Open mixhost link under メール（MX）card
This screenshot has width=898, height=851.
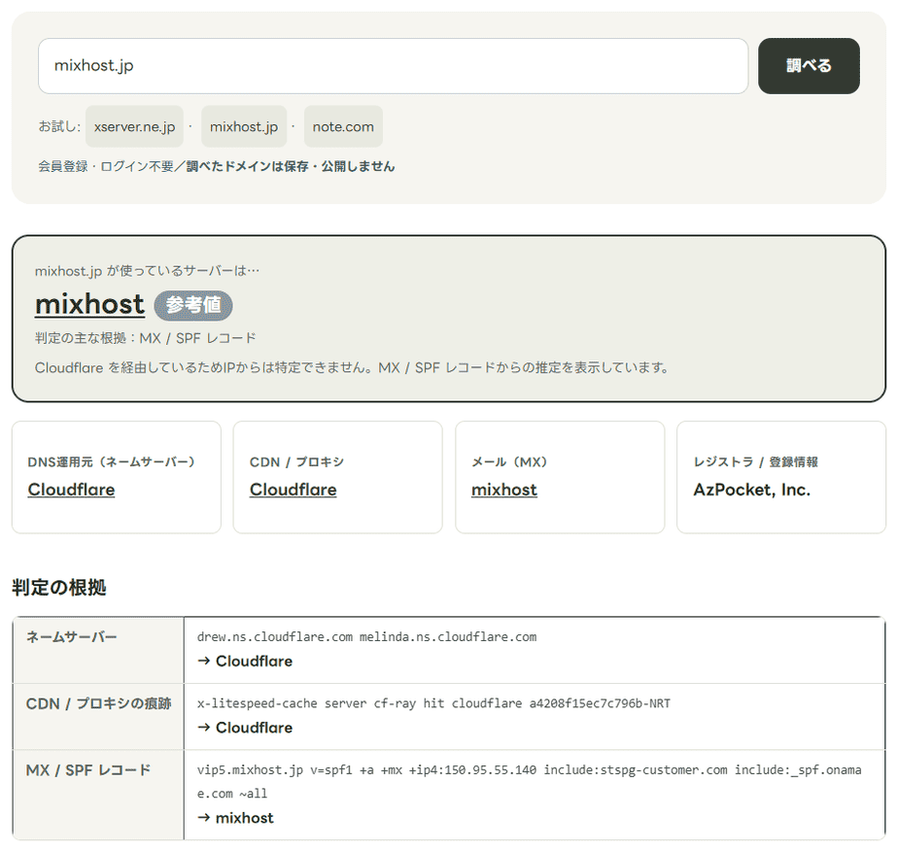pos(504,490)
